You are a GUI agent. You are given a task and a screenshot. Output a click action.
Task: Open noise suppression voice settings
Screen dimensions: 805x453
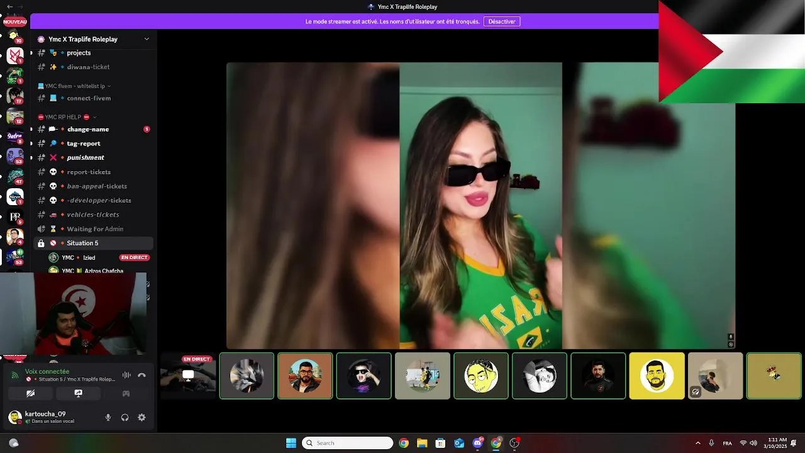[x=126, y=375]
